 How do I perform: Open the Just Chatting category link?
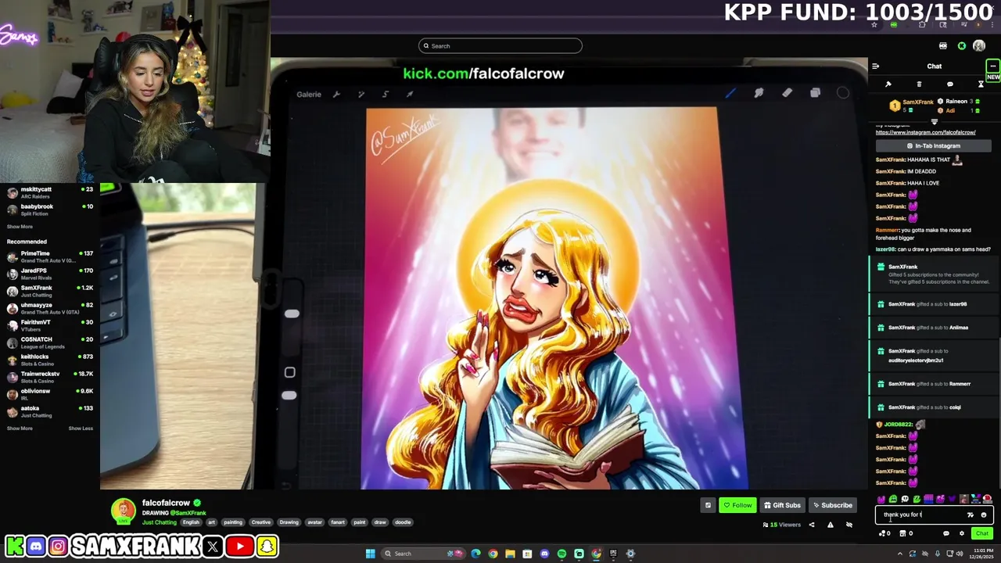click(160, 522)
